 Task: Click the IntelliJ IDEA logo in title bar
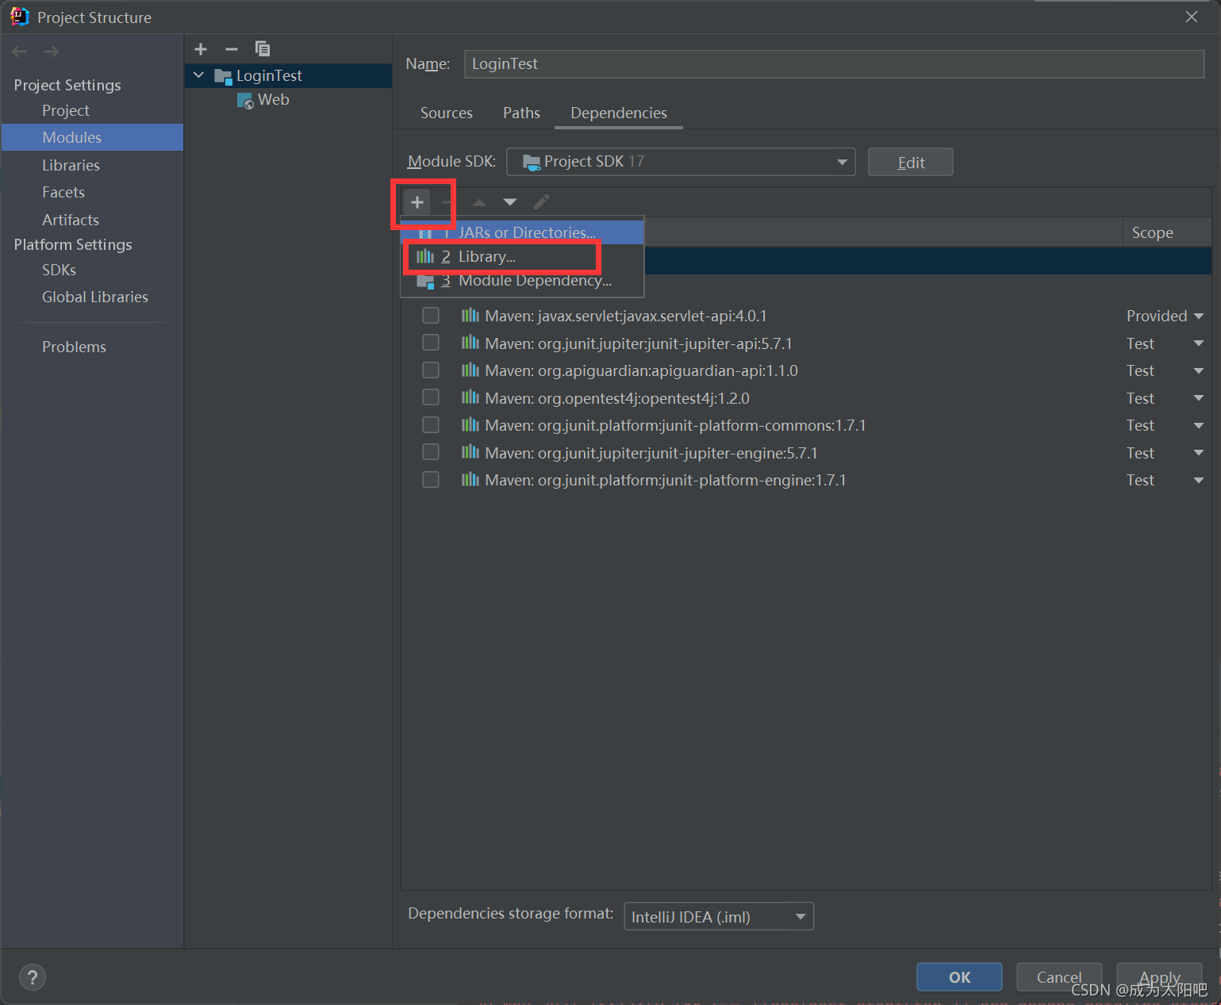click(20, 17)
